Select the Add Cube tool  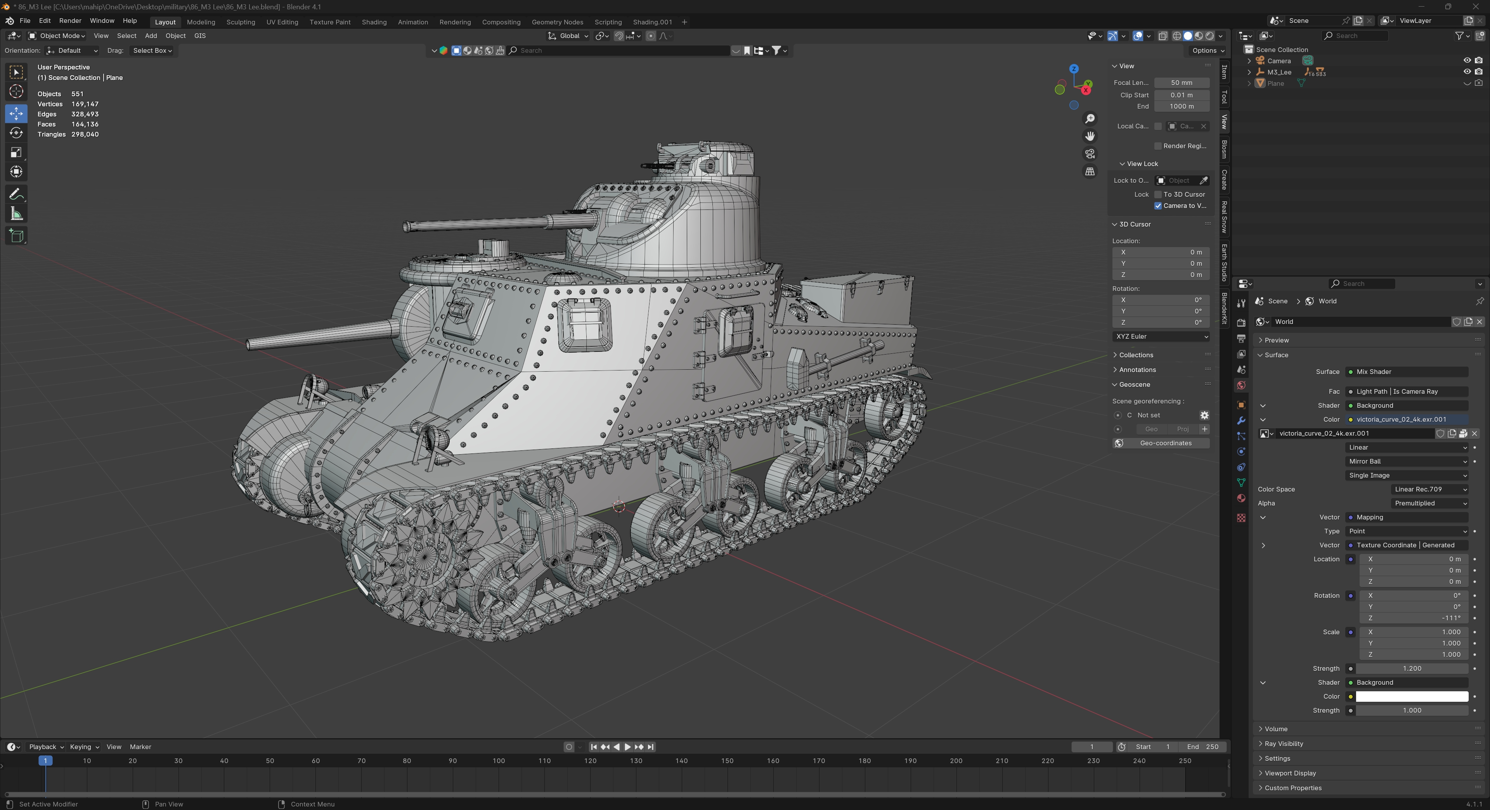[x=16, y=235]
